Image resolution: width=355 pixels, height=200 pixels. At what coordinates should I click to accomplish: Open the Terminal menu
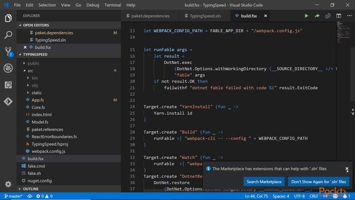pyautogui.click(x=113, y=5)
